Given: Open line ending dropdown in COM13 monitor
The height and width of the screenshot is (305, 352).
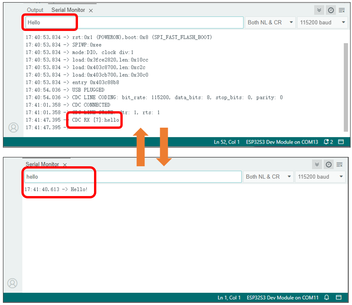Looking at the screenshot, I should pos(270,23).
